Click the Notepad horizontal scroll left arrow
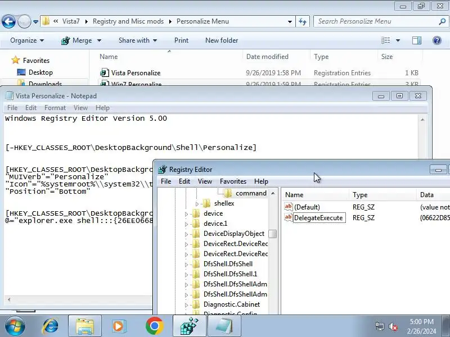The image size is (450, 337). pyautogui.click(x=9, y=299)
